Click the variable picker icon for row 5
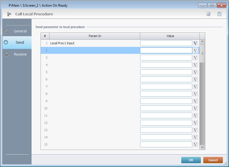 click(195, 72)
